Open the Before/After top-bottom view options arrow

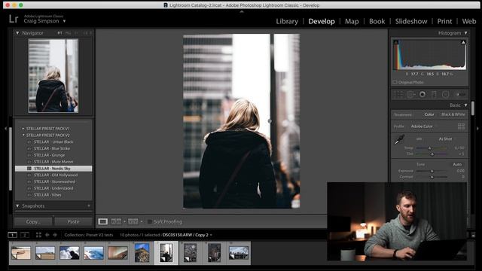click(x=142, y=221)
